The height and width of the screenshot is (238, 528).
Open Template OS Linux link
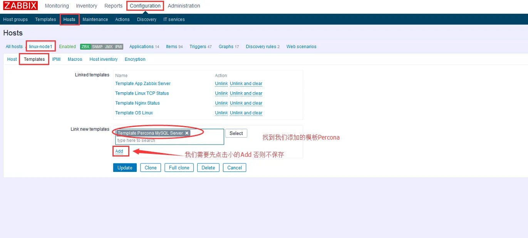point(134,113)
